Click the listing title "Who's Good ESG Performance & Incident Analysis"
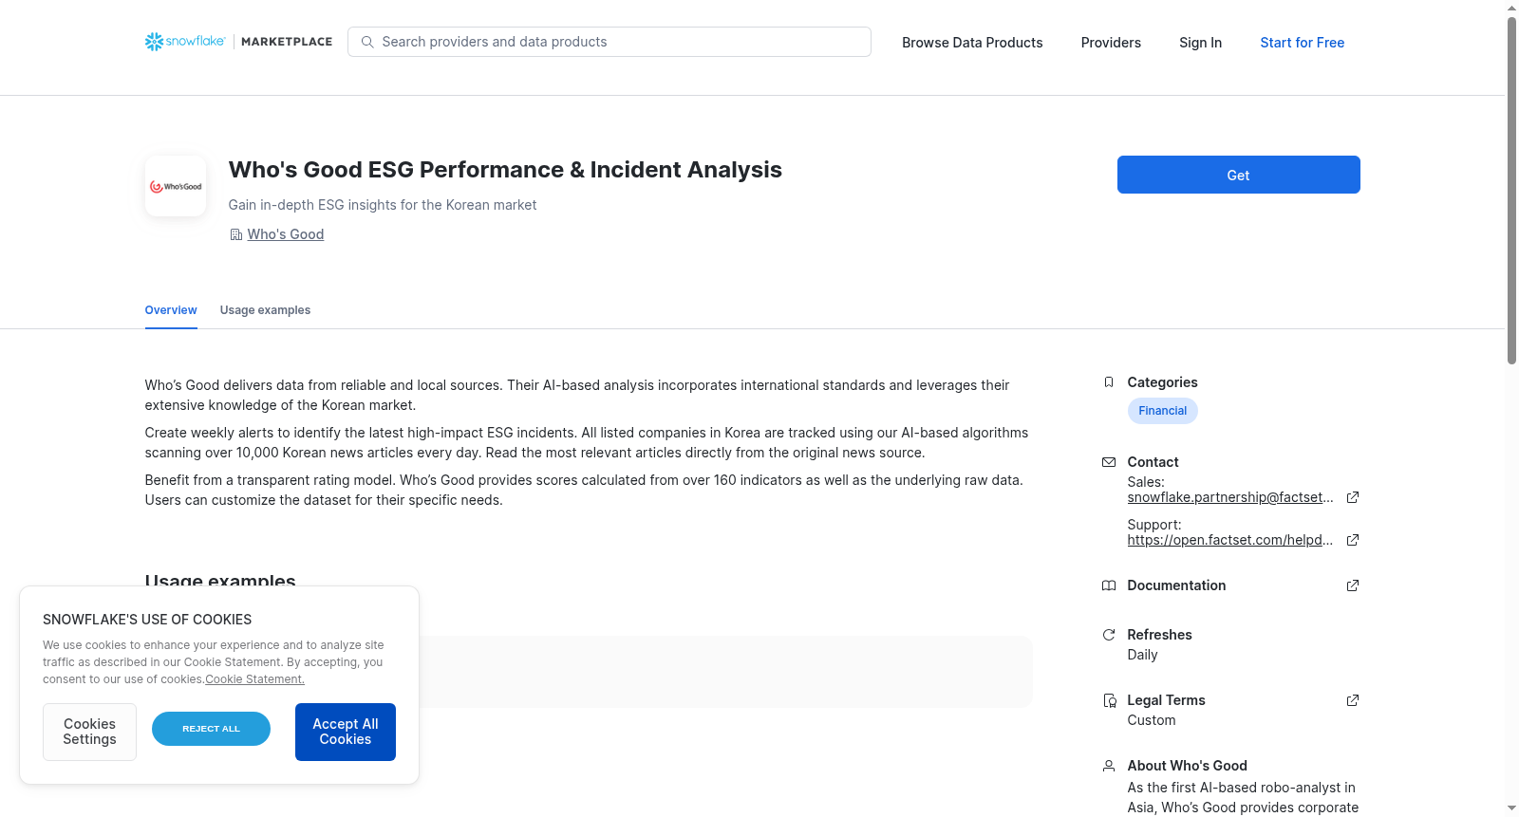 coord(505,170)
